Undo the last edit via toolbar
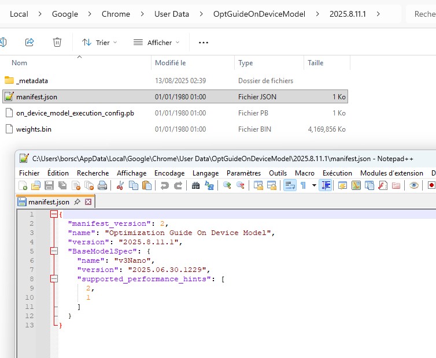 point(165,185)
